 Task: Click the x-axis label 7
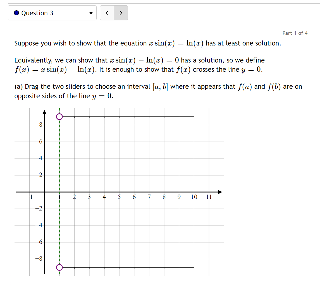click(x=149, y=197)
